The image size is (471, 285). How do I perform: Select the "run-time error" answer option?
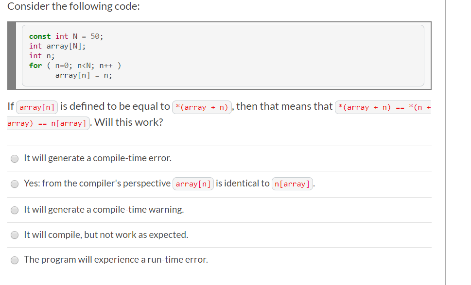click(x=15, y=260)
